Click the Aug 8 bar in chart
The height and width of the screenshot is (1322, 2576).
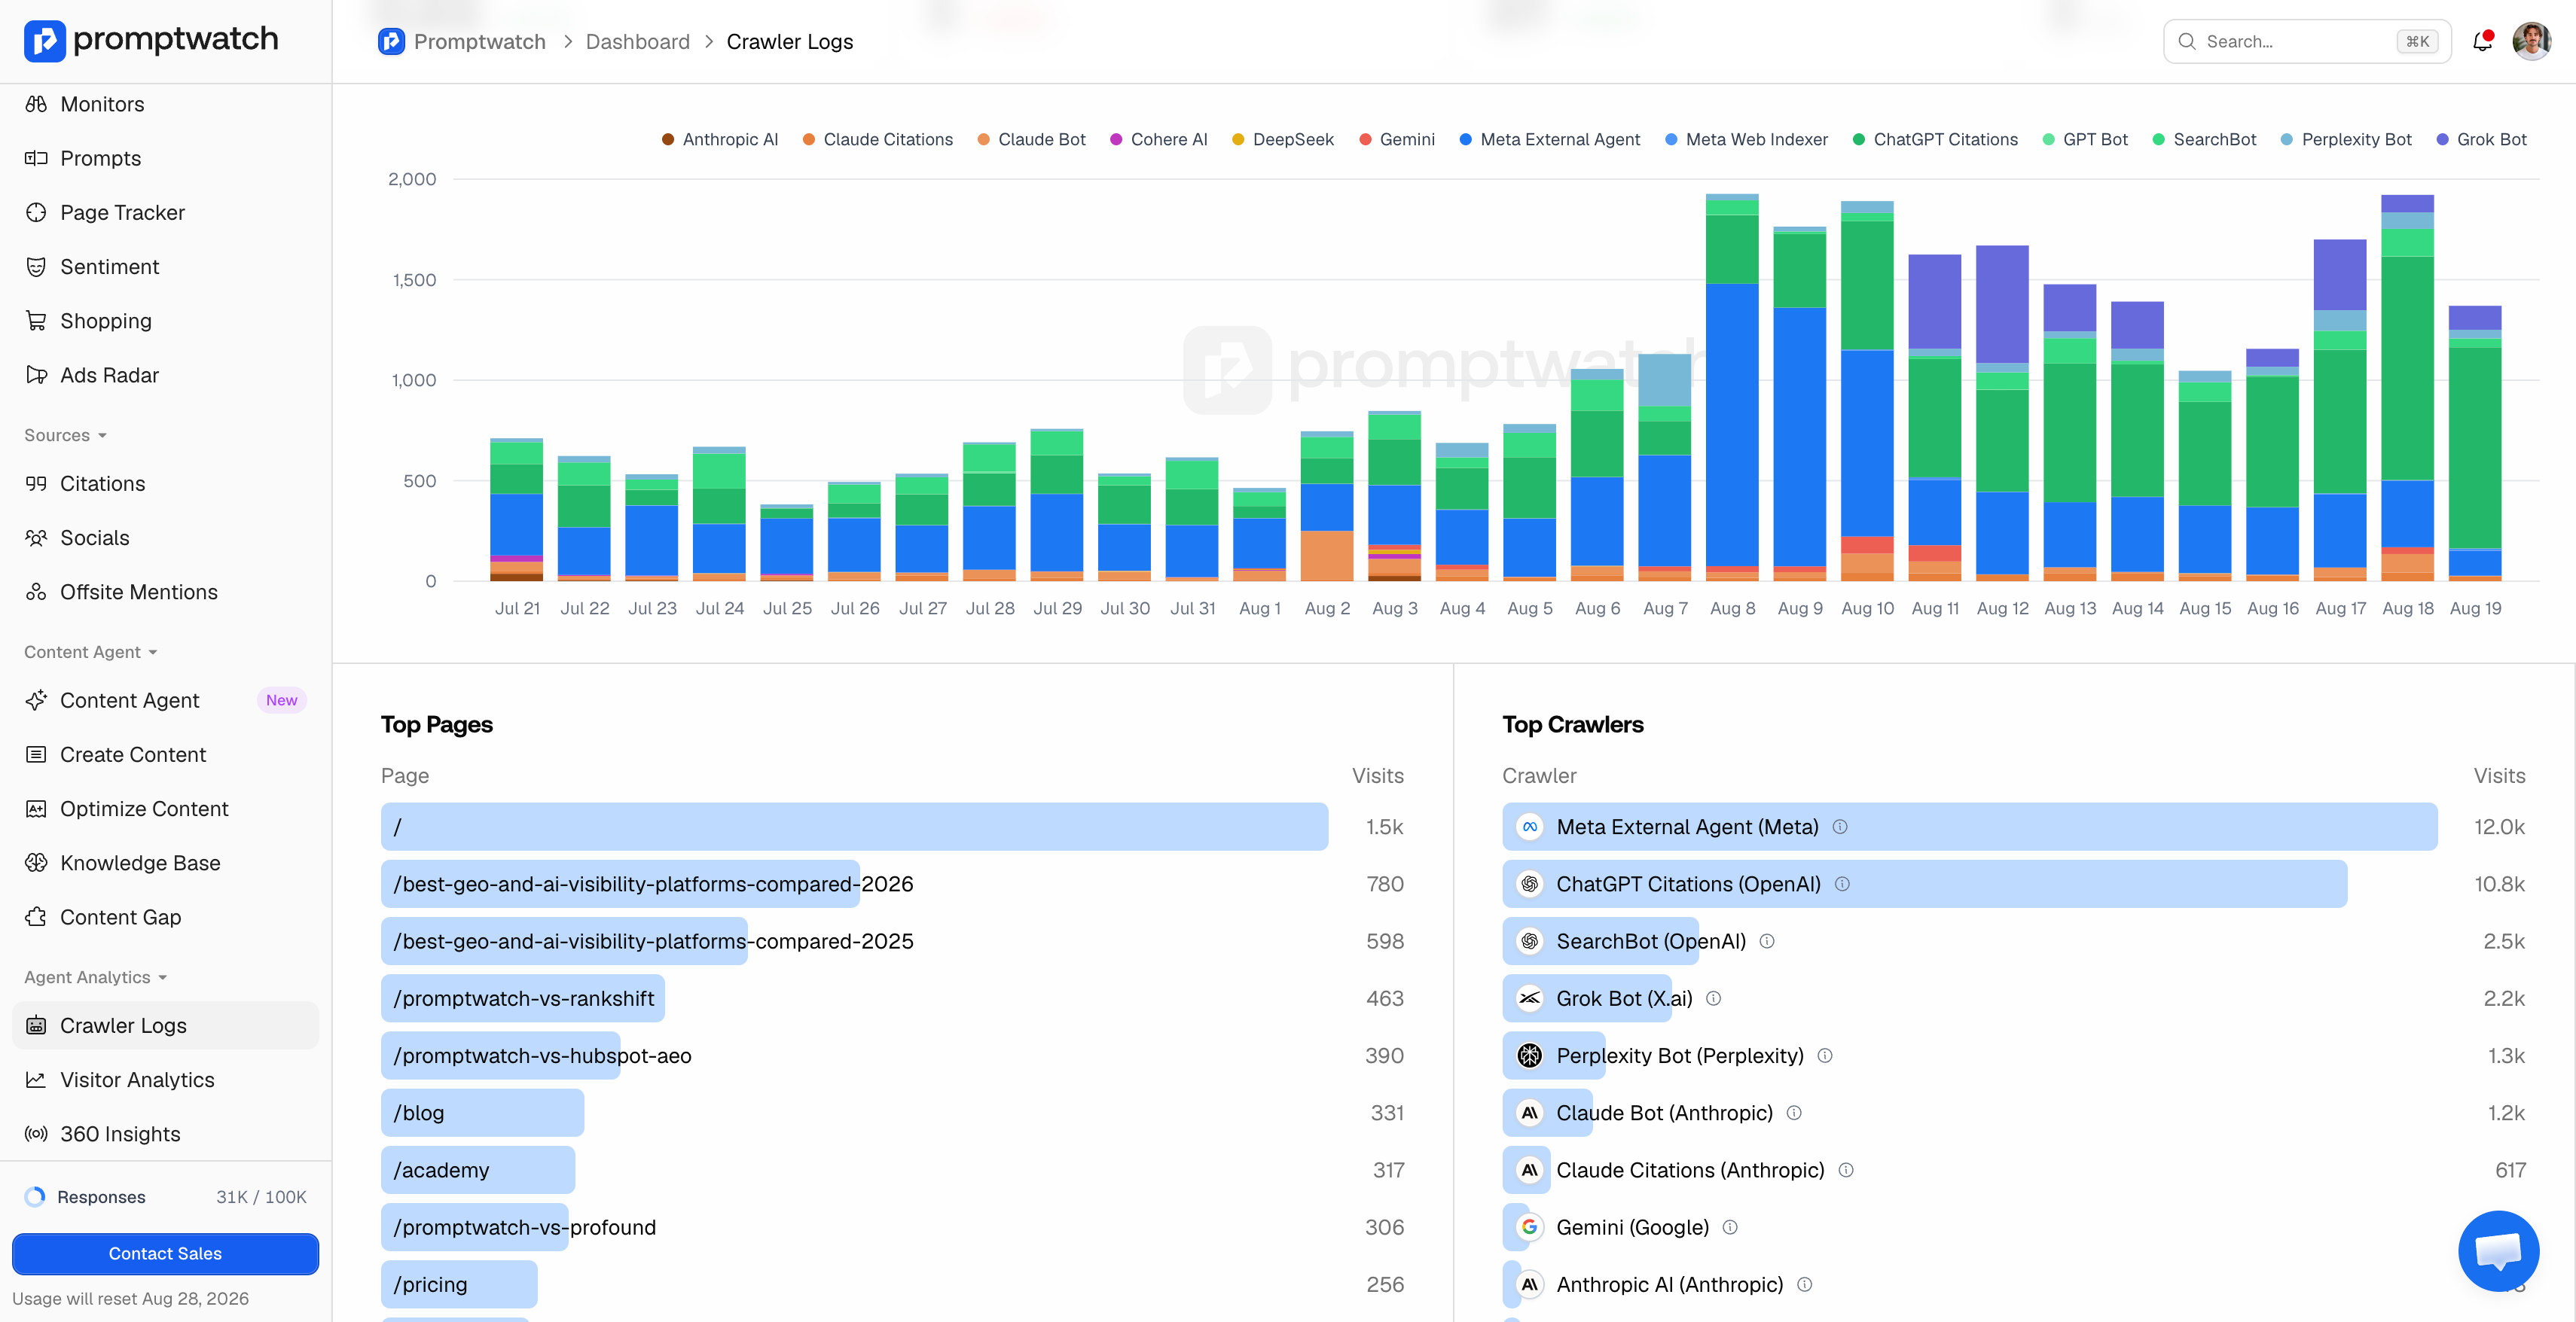1732,387
